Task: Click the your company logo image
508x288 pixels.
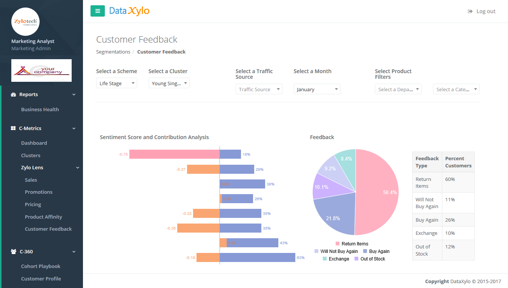Action: 41,70
